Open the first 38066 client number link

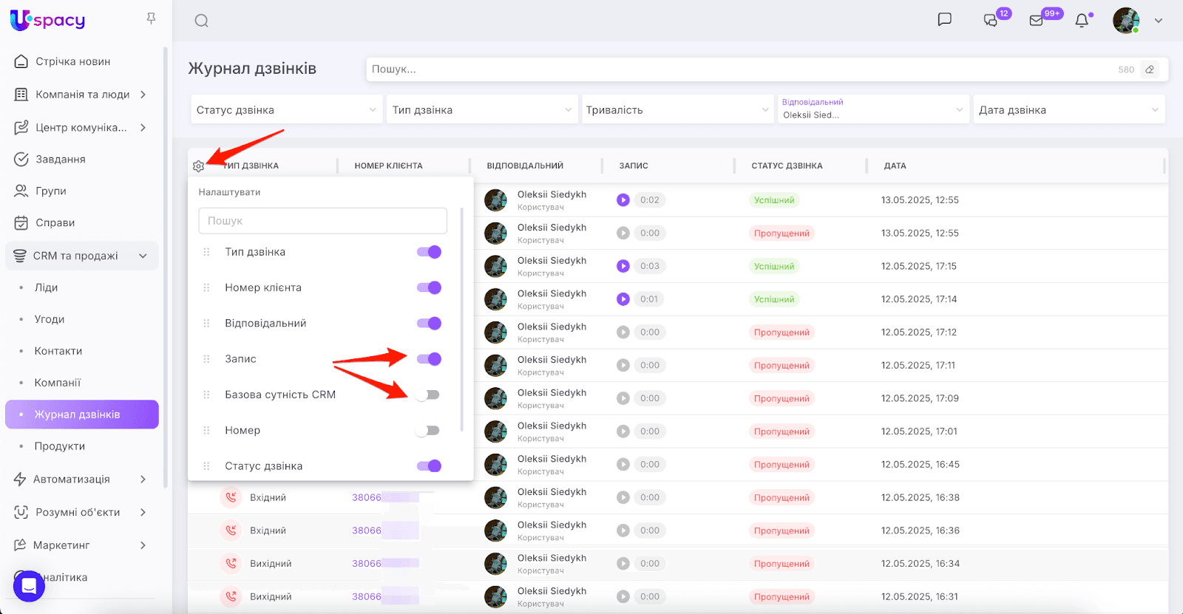click(x=367, y=497)
